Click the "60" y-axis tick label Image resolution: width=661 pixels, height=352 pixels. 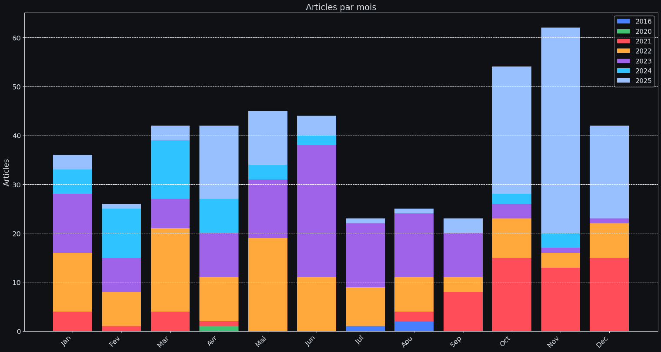click(16, 38)
